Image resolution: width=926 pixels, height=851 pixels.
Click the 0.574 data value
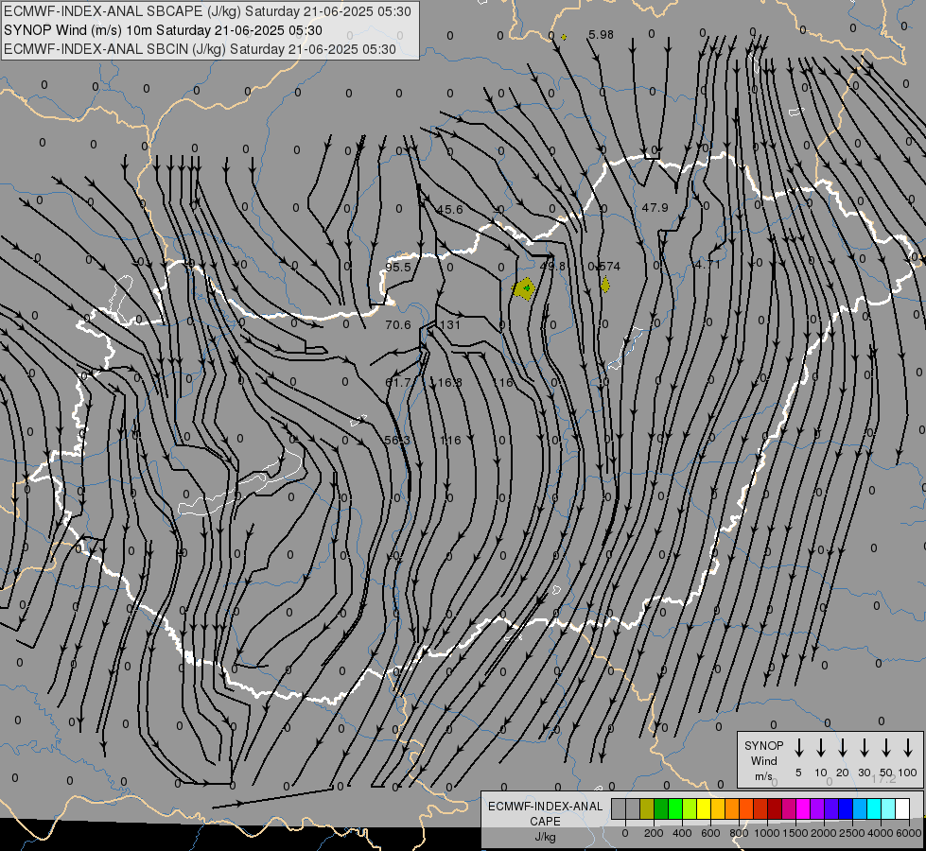tap(604, 267)
